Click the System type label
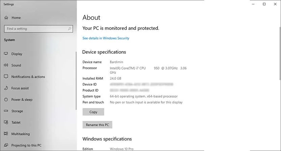281x151 pixels. pos(91,96)
